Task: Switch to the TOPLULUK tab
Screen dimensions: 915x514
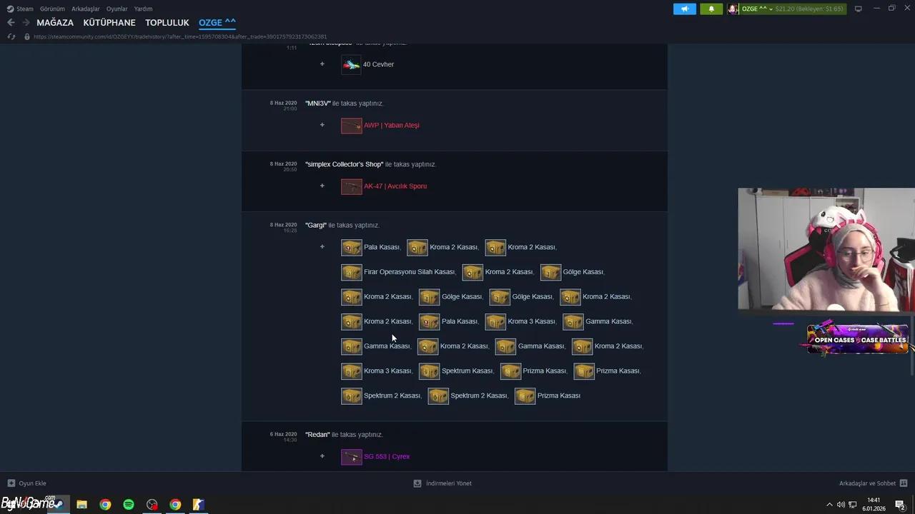Action: [167, 23]
